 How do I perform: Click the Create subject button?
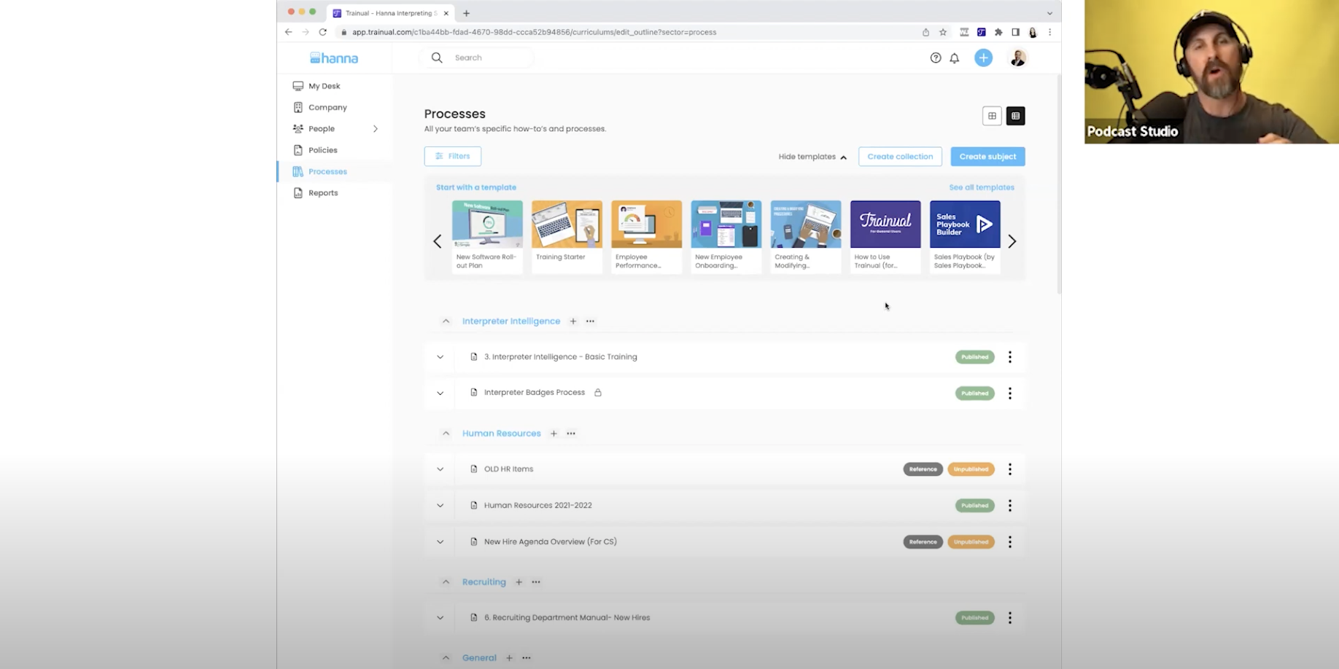pos(987,156)
